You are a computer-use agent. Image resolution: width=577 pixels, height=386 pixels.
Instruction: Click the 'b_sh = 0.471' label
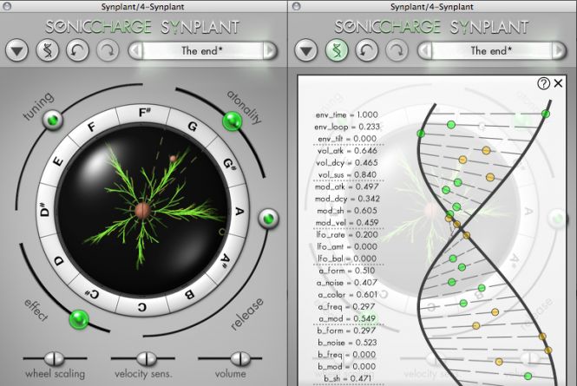tap(348, 378)
